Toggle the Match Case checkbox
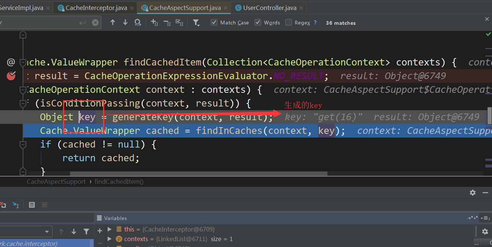 pos(214,23)
